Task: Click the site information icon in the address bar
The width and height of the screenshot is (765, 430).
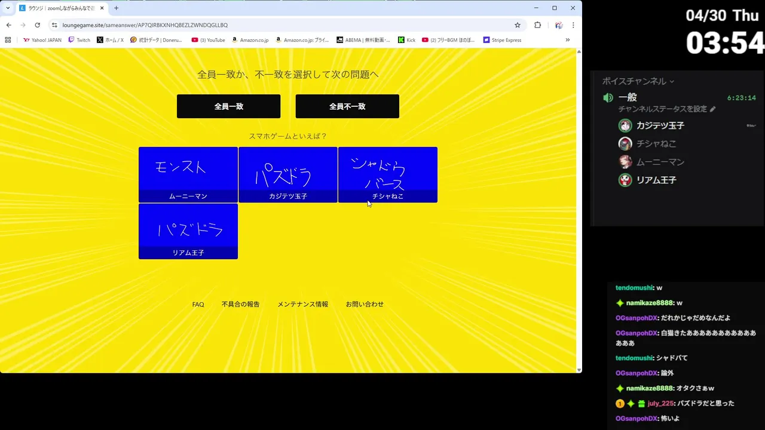Action: (x=54, y=25)
